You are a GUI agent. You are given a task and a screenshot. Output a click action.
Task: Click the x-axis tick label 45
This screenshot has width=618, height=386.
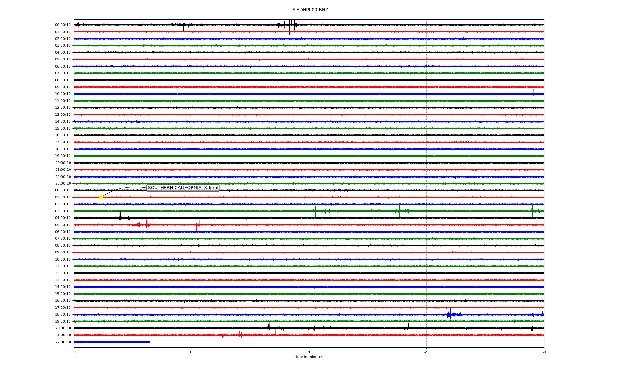pyautogui.click(x=426, y=352)
